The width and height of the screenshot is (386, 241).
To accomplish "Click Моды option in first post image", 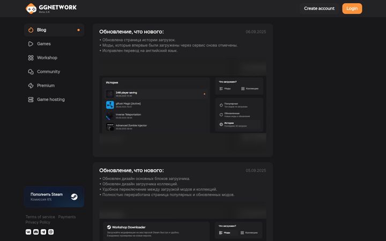I will [225, 88].
